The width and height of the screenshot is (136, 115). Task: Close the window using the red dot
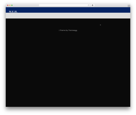coord(8,5)
